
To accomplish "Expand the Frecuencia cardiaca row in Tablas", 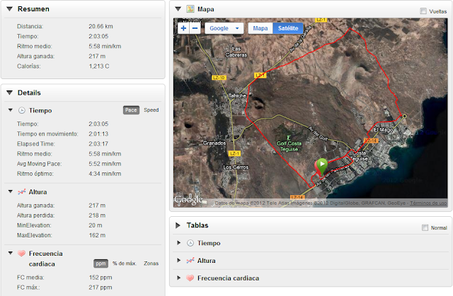I will 179,278.
